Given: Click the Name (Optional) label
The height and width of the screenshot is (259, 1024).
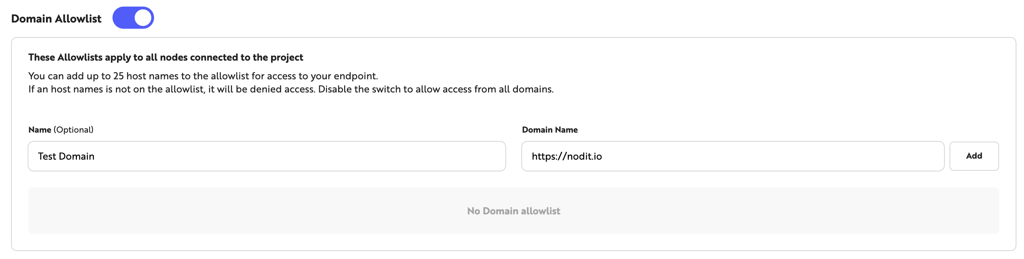Looking at the screenshot, I should pyautogui.click(x=61, y=129).
